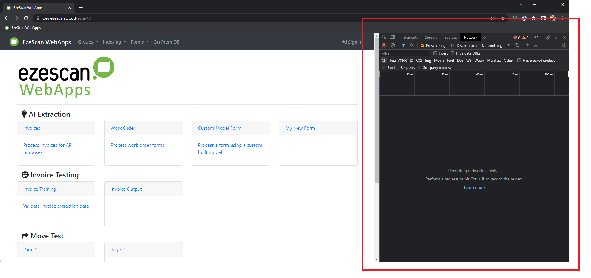
Task: Expand the Groups navigation dropdown
Action: [88, 42]
